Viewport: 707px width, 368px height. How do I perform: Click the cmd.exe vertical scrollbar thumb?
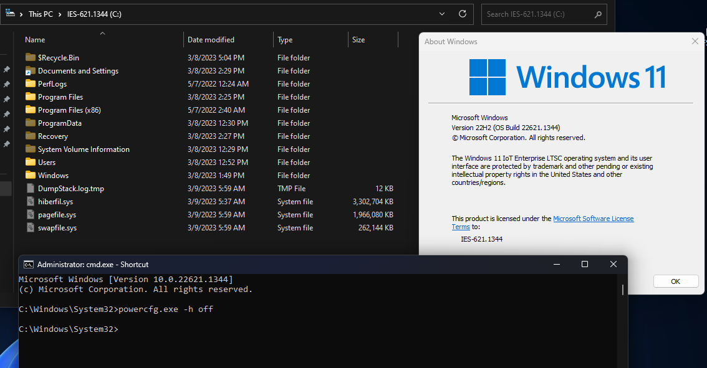click(623, 290)
